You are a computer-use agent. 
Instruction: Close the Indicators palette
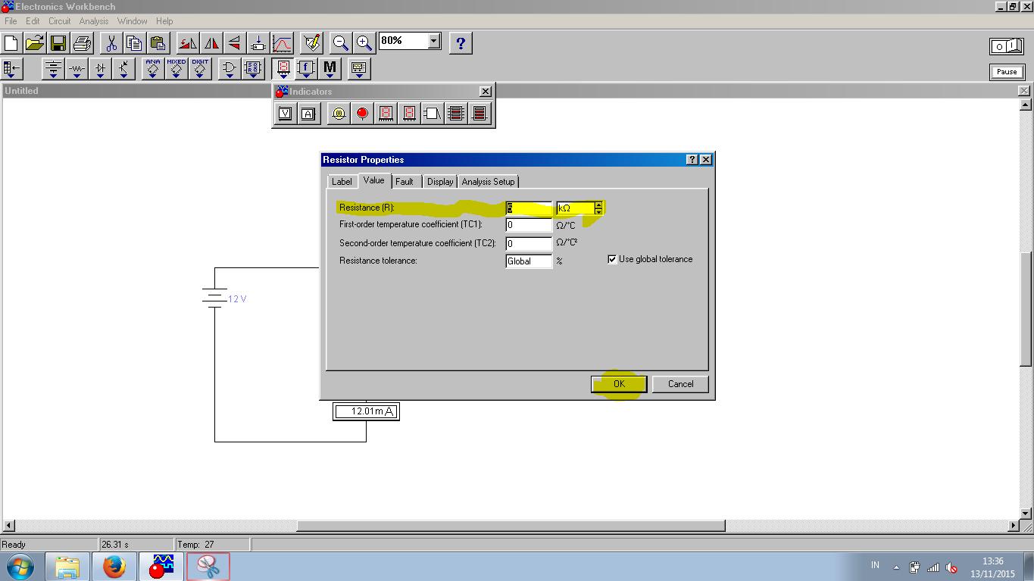(x=486, y=92)
